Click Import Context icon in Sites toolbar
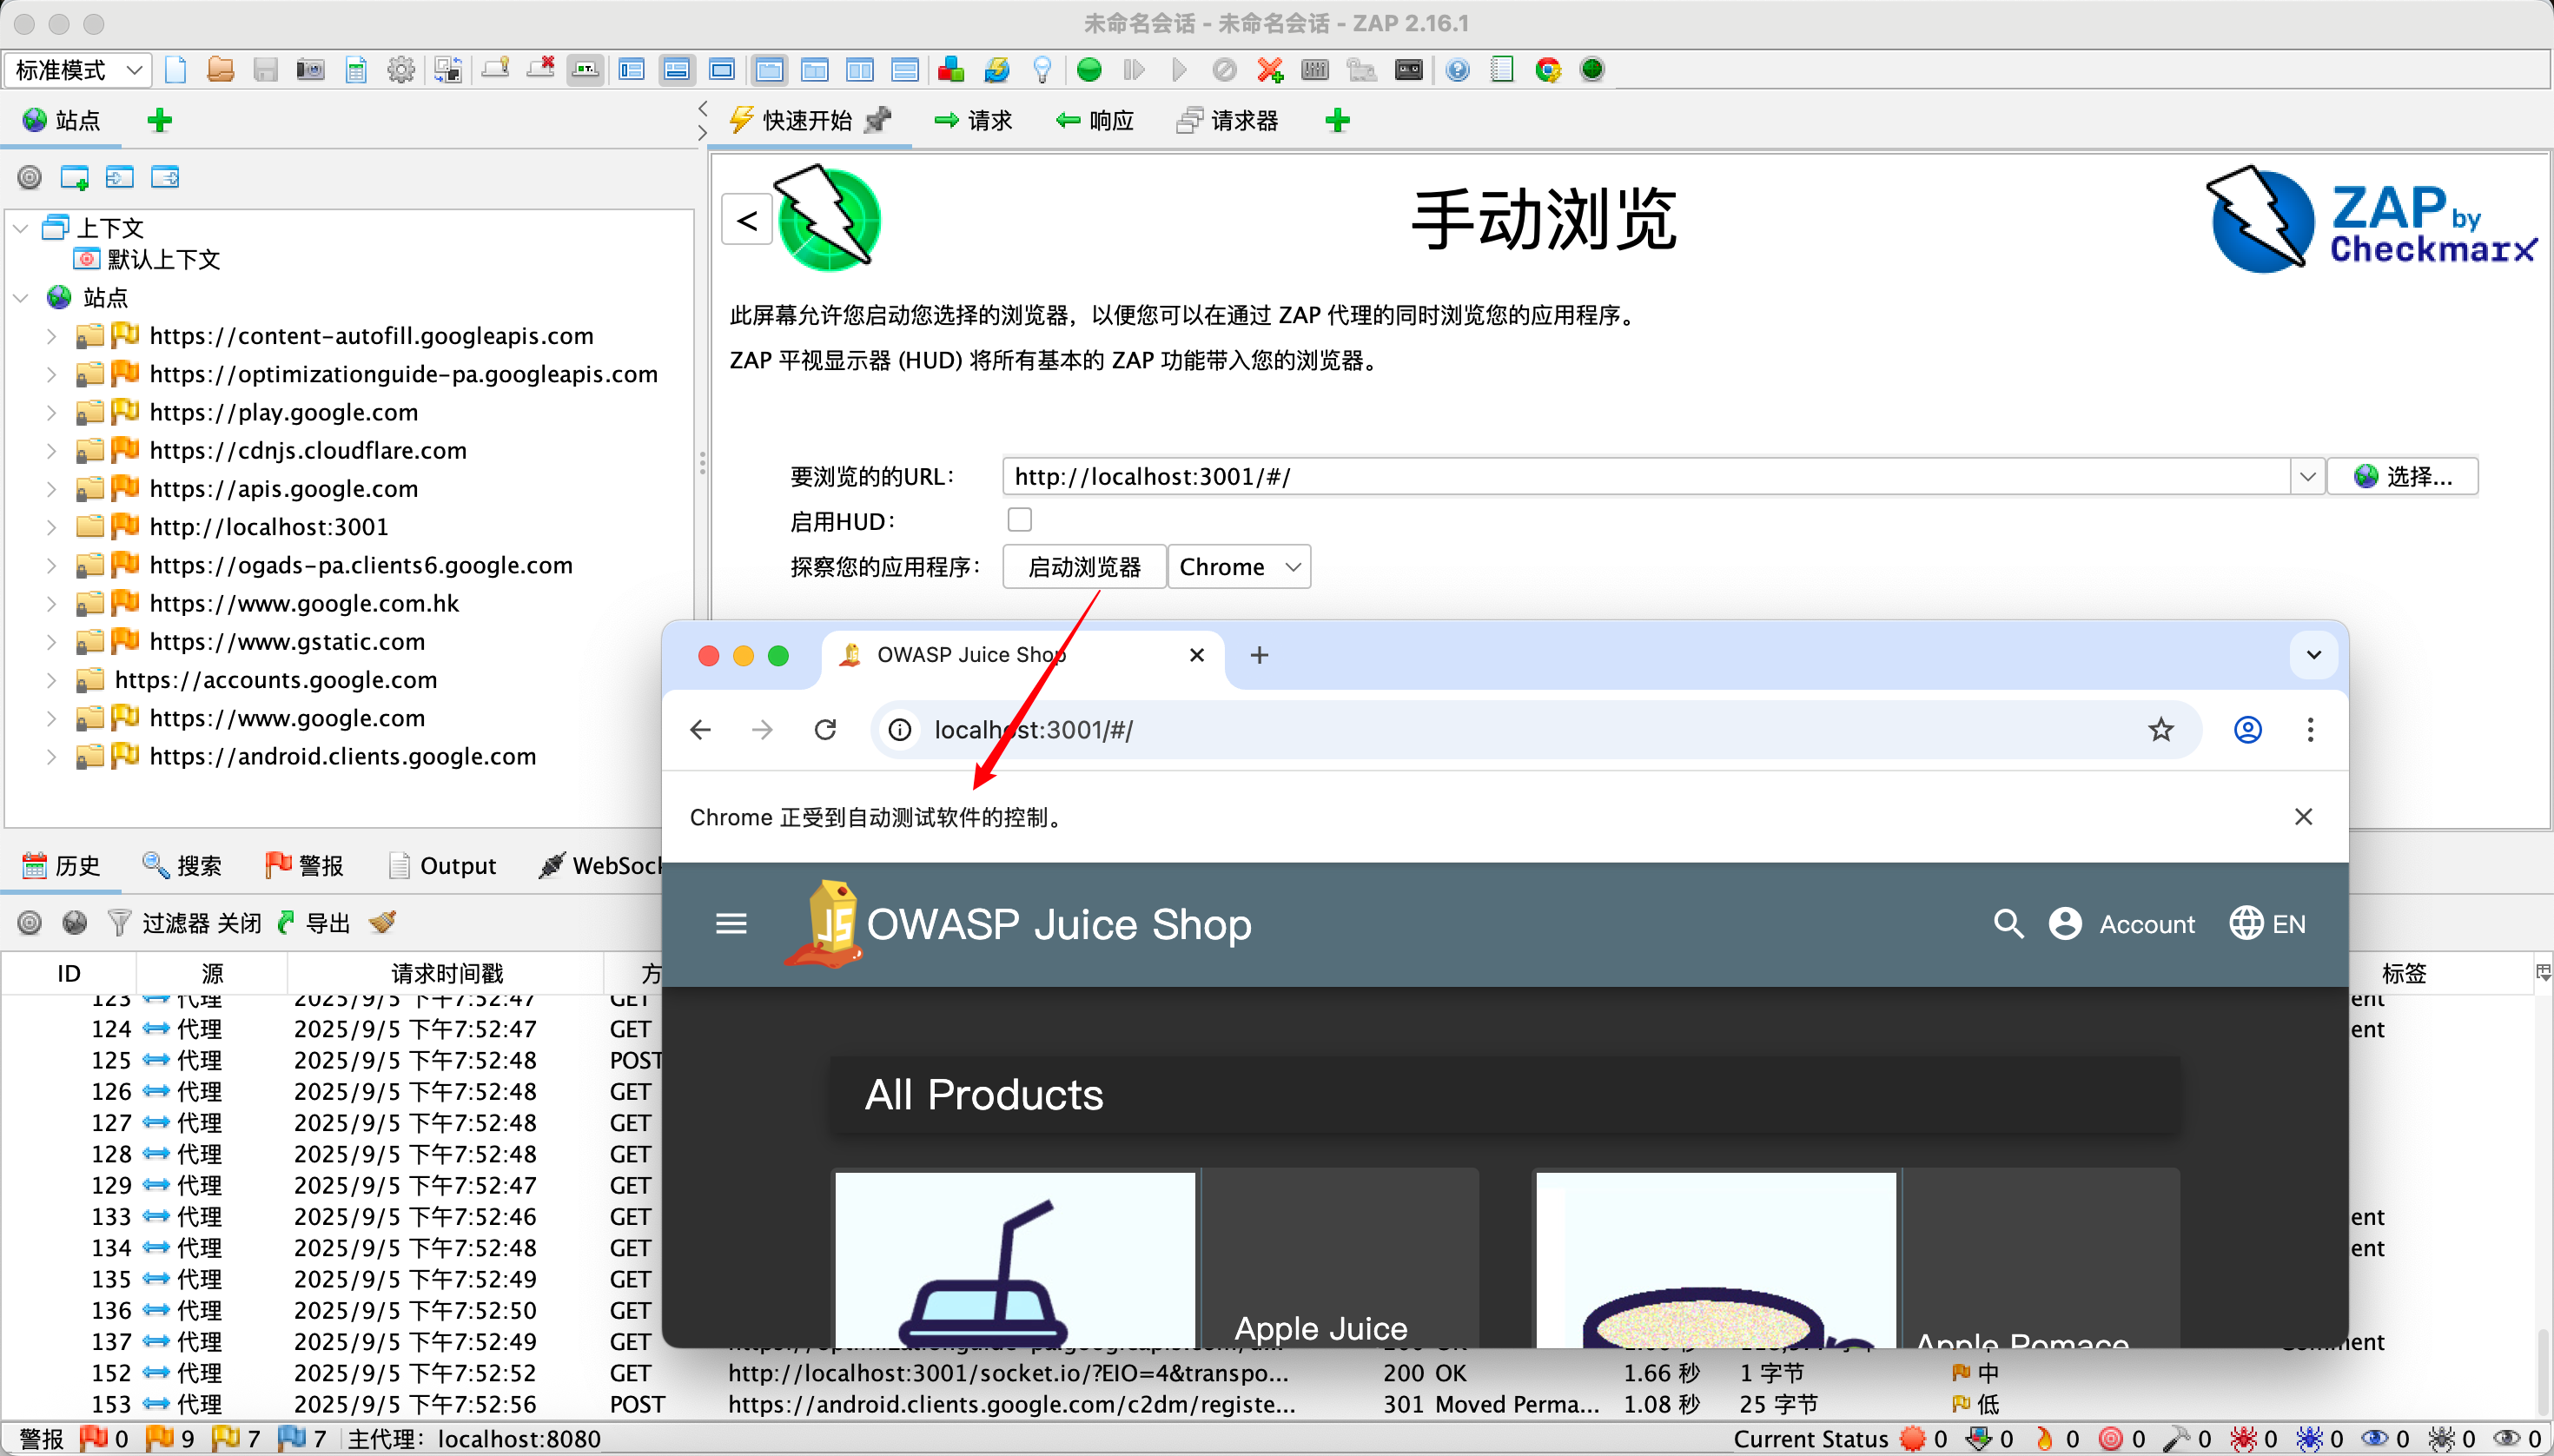The width and height of the screenshot is (2554, 1456). coord(119,178)
